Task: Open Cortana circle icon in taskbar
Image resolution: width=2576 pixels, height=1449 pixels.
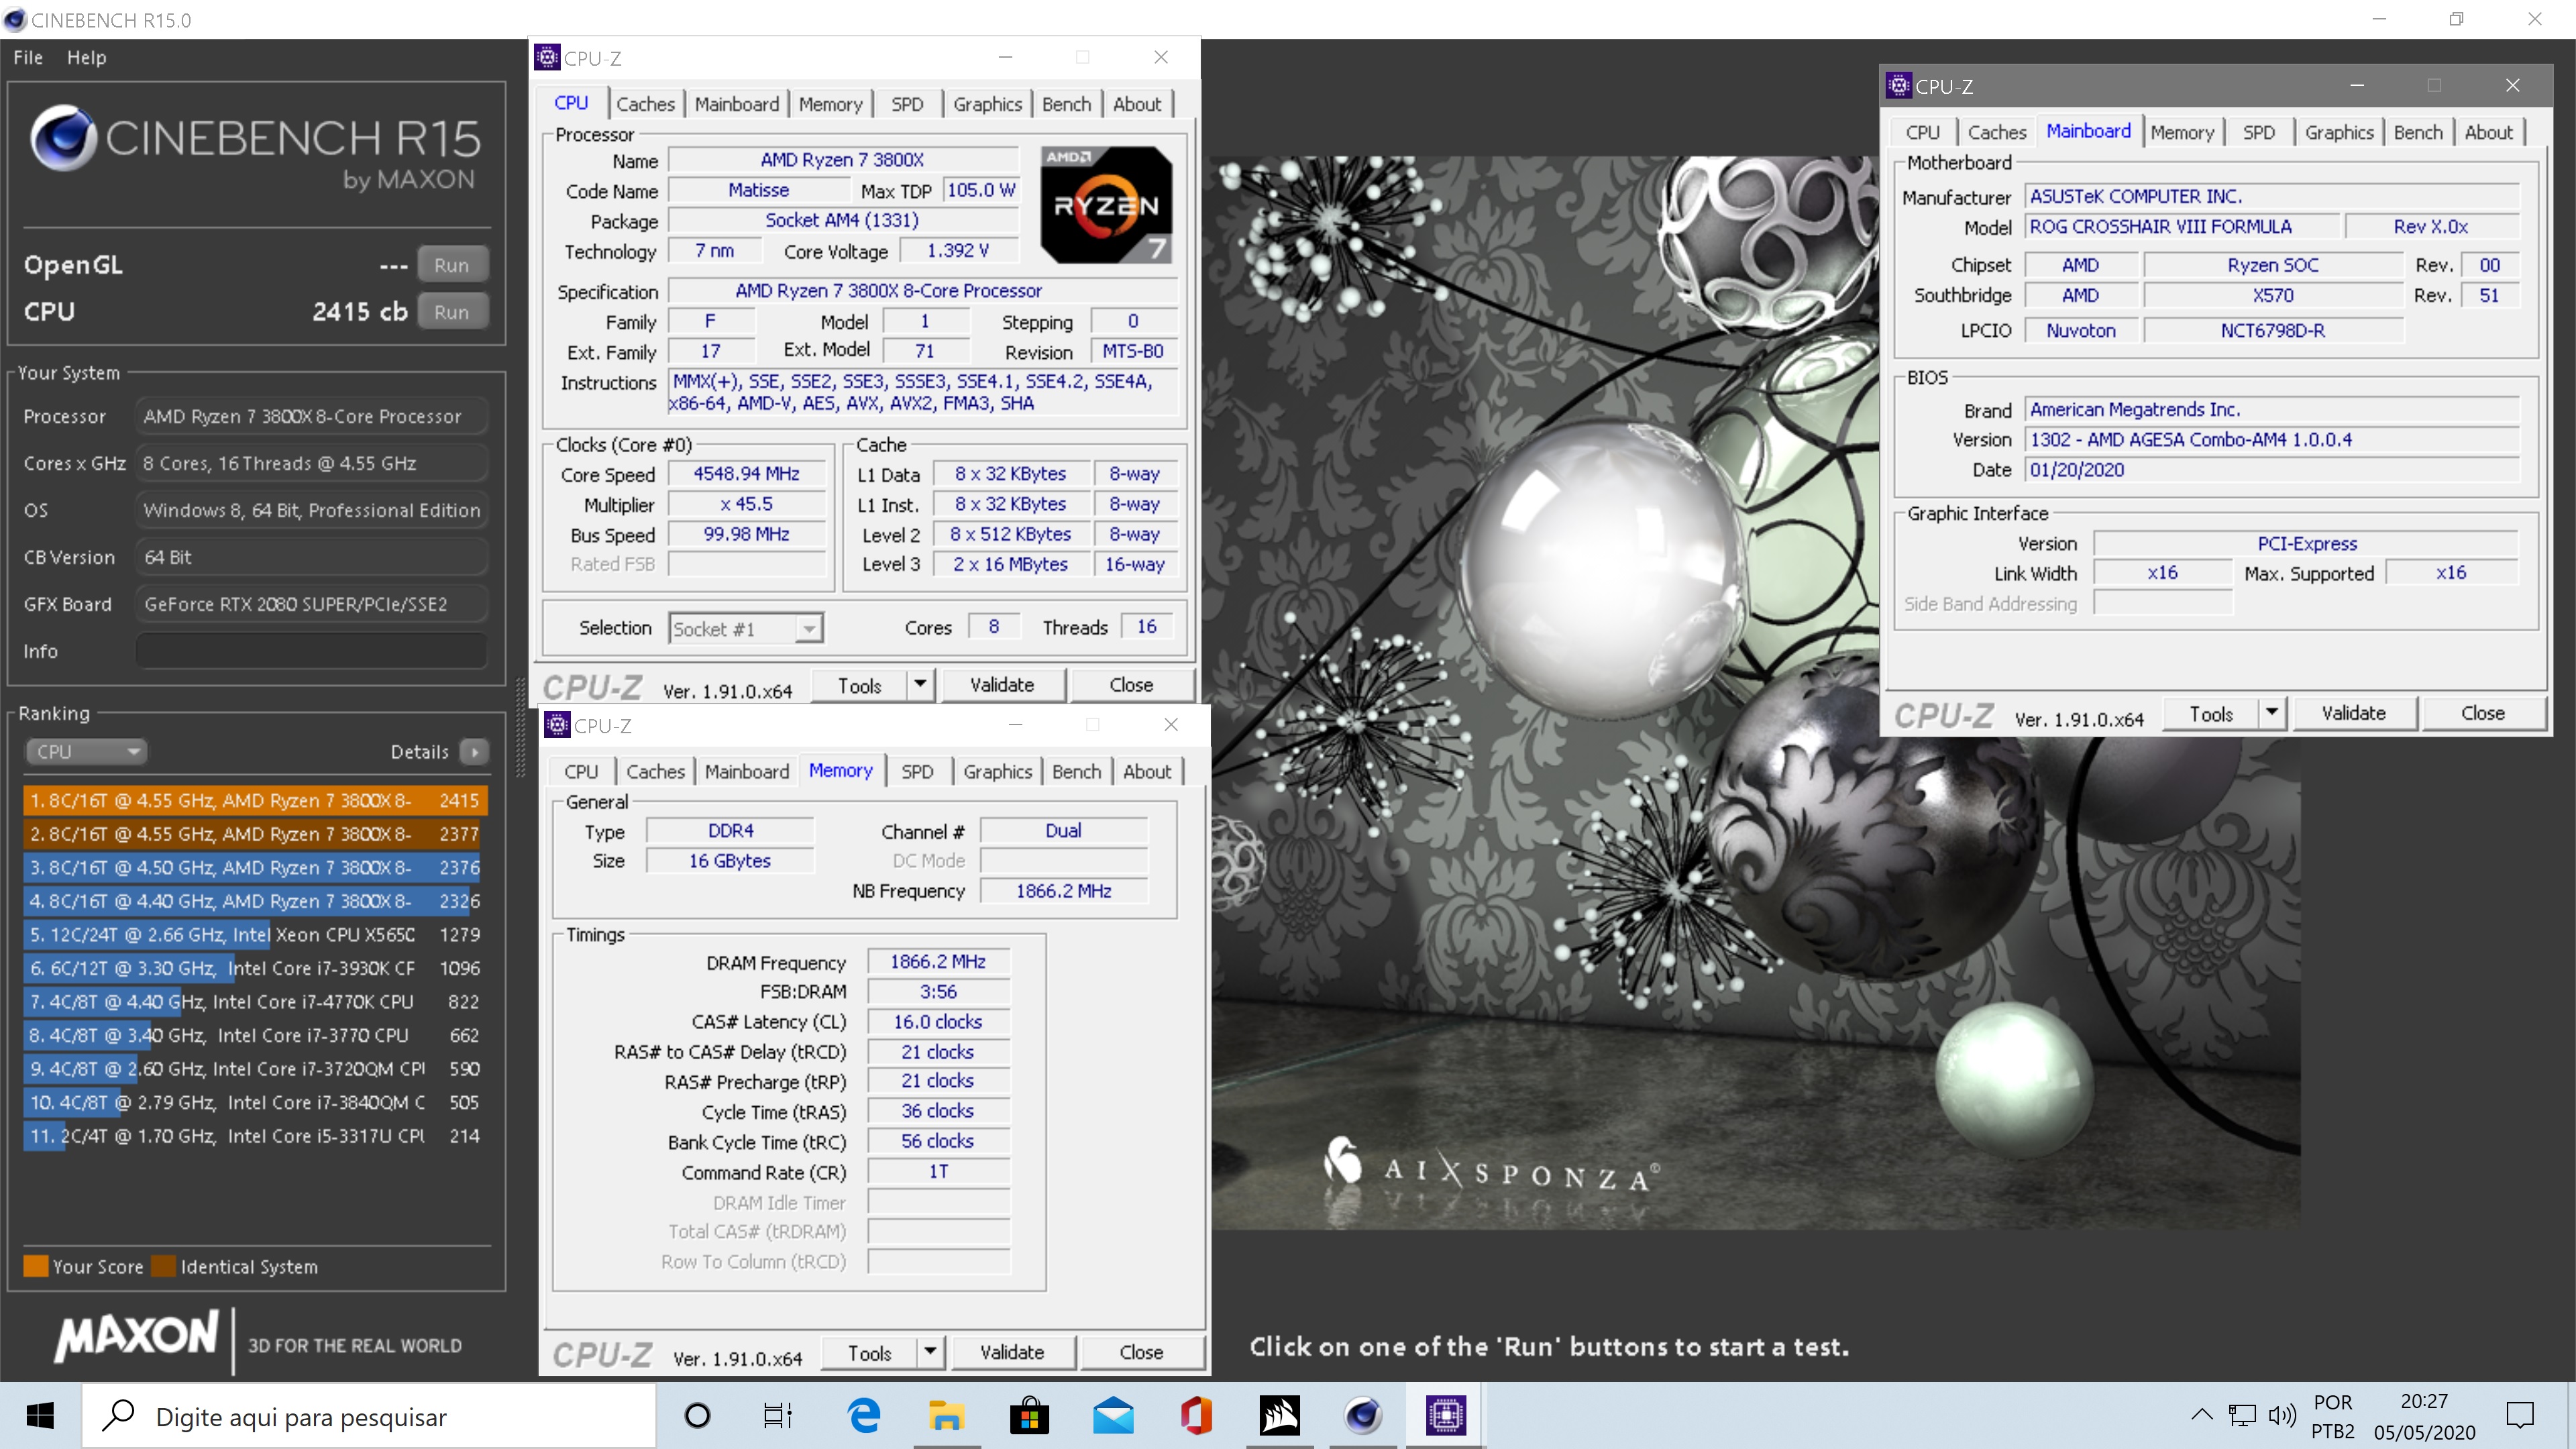Action: click(697, 1416)
